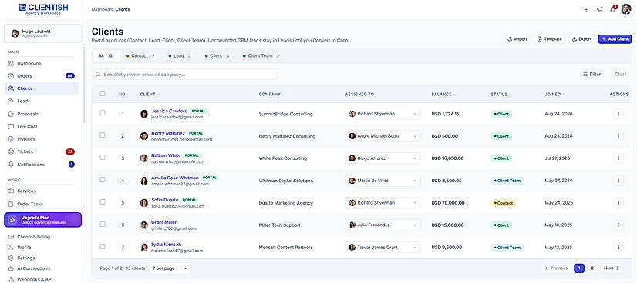Check the Henry Martinez row checkbox

click(x=103, y=135)
